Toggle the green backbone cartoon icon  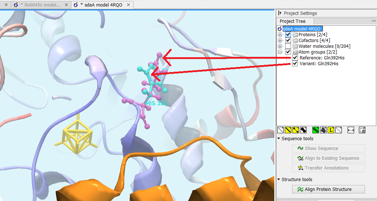coord(315,130)
